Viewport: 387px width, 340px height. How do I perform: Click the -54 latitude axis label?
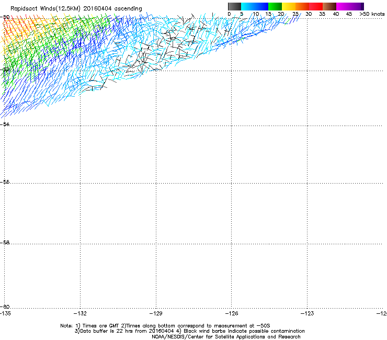coord(5,124)
